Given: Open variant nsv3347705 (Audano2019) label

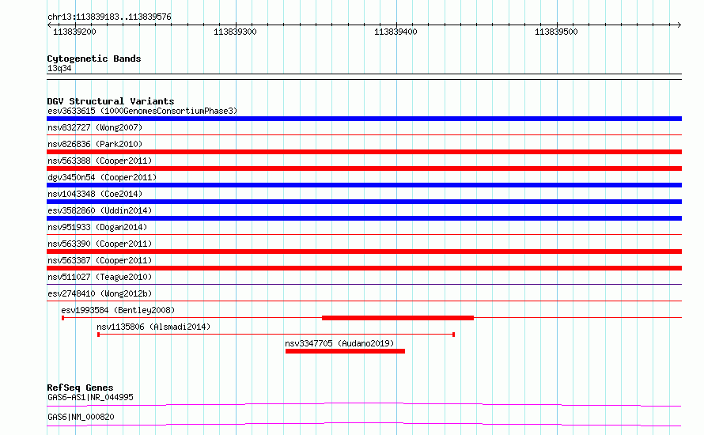Looking at the screenshot, I should [339, 343].
